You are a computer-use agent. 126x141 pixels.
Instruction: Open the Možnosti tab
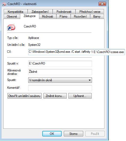(48, 17)
